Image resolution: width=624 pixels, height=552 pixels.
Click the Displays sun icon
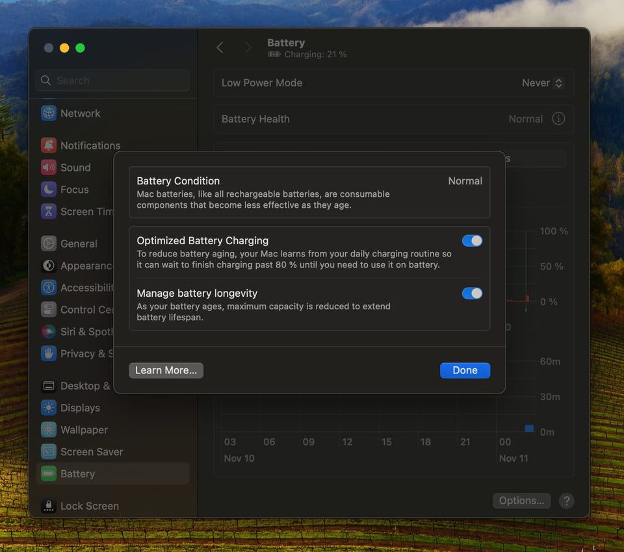click(x=49, y=408)
